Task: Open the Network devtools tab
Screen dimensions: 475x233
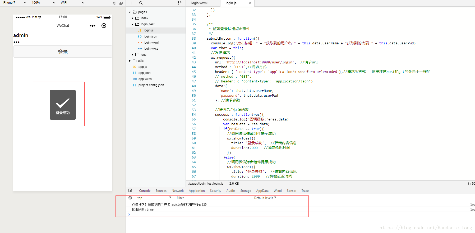Action: [178, 191]
